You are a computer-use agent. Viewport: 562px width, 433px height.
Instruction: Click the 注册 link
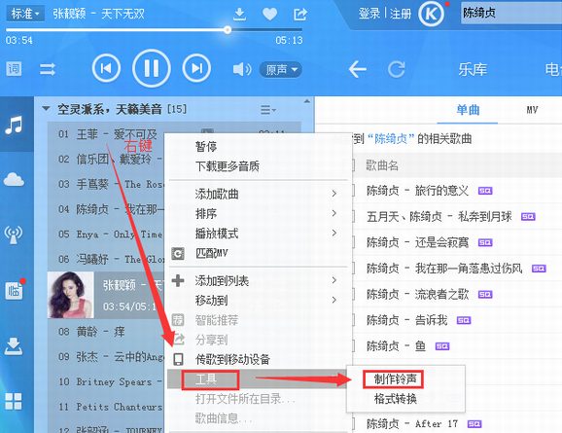pyautogui.click(x=401, y=14)
